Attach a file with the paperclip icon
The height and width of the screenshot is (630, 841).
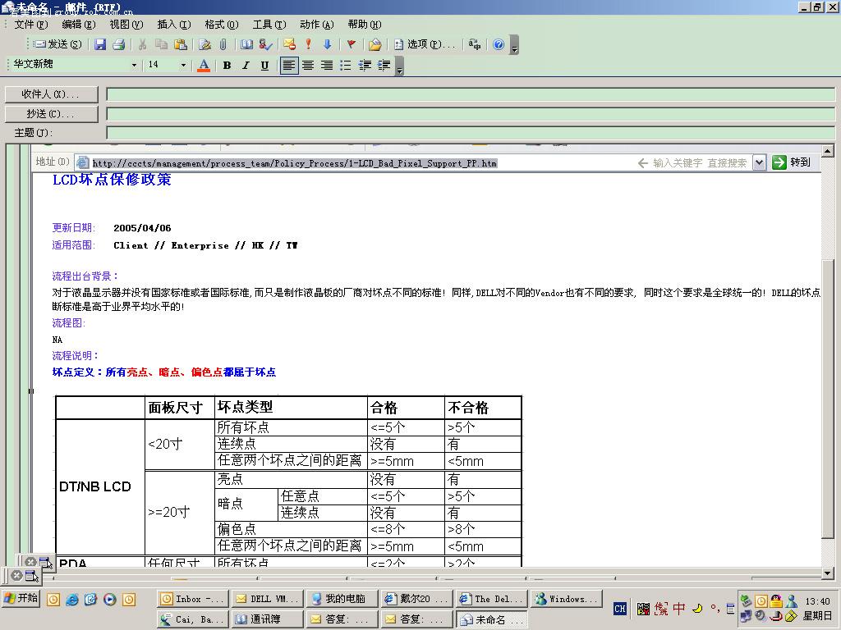(223, 44)
